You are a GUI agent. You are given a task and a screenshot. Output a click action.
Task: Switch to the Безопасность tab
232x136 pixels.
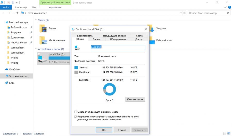coord(85,36)
